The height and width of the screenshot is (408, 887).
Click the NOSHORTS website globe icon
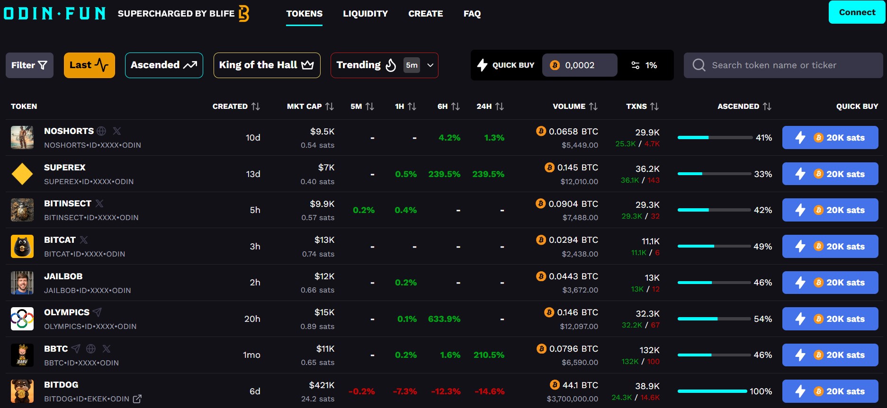point(101,131)
